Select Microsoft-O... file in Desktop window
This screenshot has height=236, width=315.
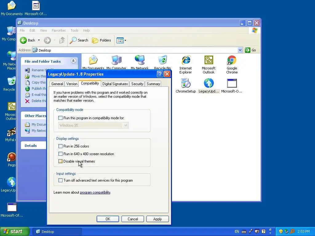232,86
